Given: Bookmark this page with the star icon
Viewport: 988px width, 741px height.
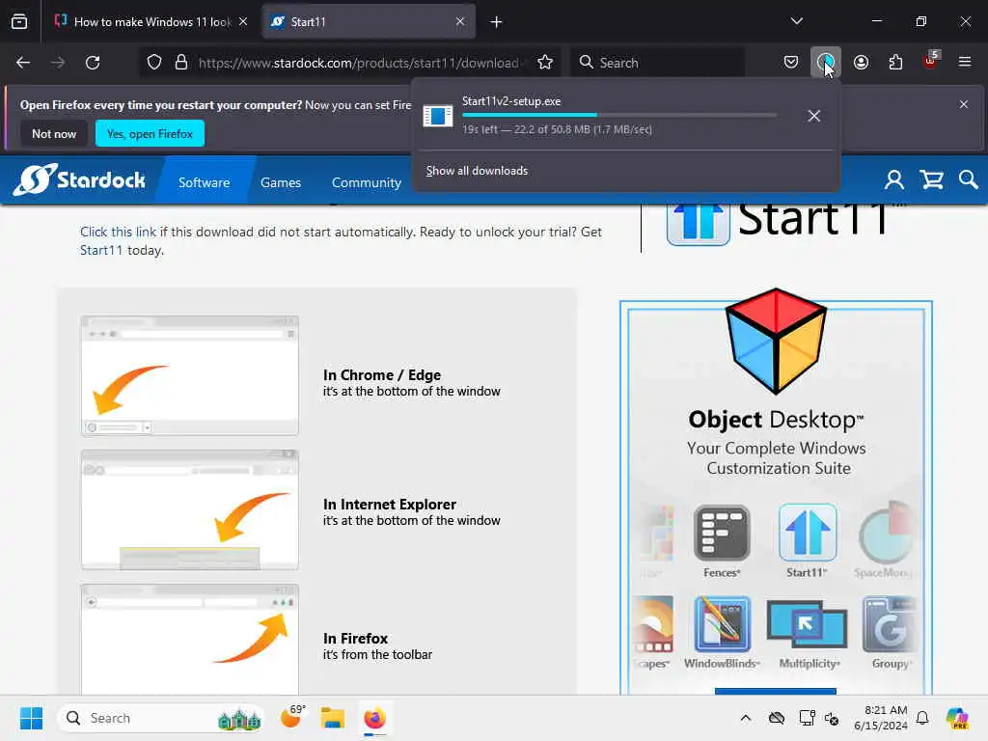Looking at the screenshot, I should (545, 63).
